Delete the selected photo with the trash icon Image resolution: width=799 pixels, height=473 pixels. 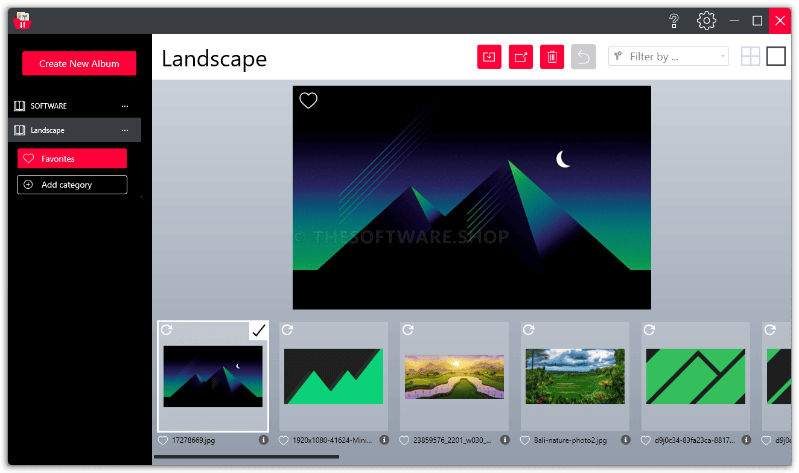tap(552, 57)
